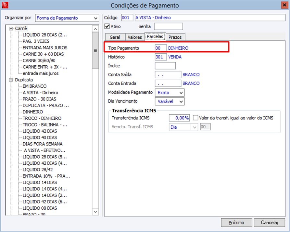This screenshot has width=290, height=232.
Task: Select tree item DUPLICATA - PRAZO
Action: tap(45, 106)
